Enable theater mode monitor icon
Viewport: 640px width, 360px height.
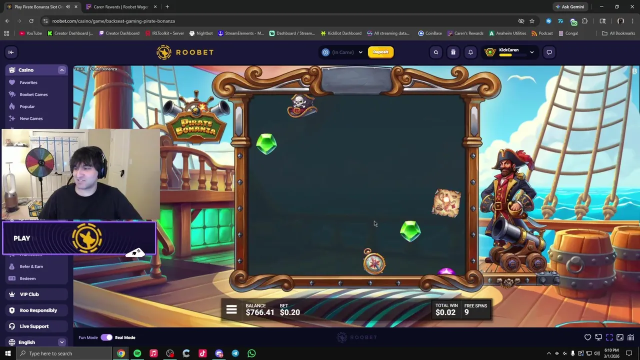coord(598,337)
